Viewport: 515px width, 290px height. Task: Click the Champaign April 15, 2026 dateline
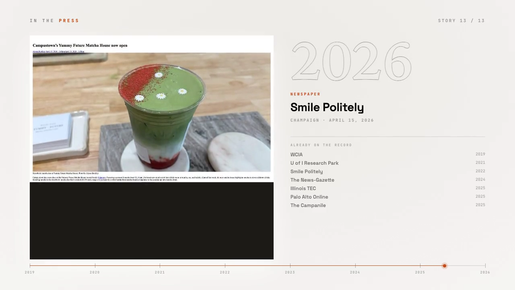[332, 120]
